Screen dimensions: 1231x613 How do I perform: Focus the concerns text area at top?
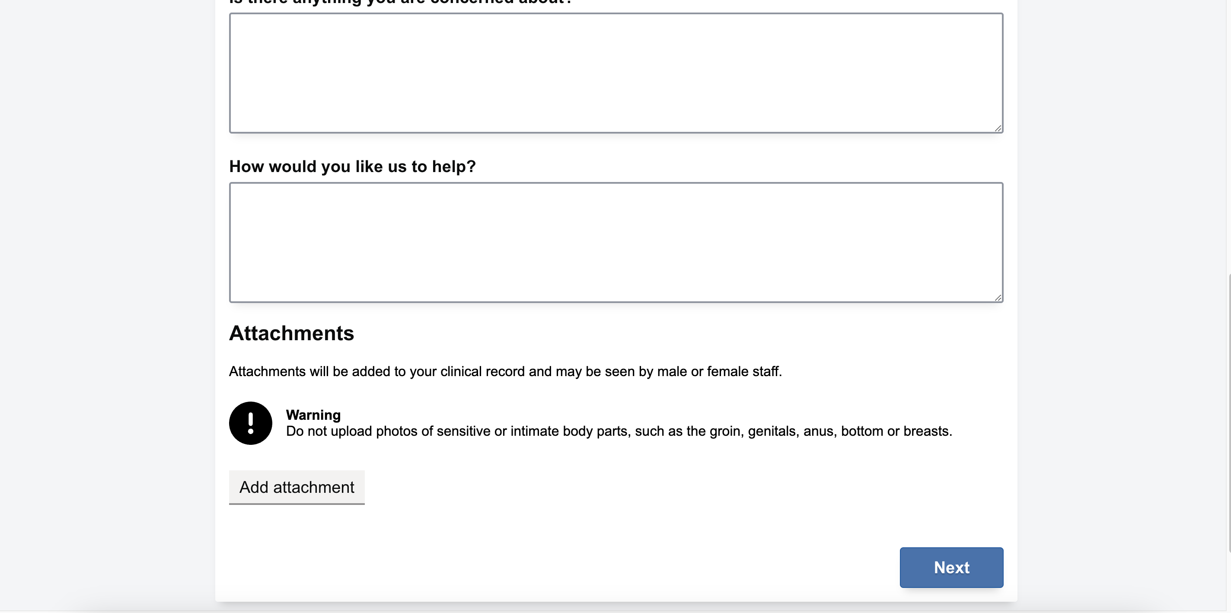pos(615,73)
